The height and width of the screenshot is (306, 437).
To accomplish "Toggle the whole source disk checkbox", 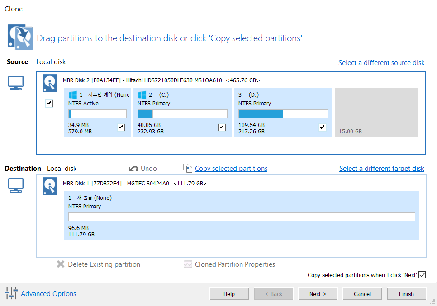I will click(x=49, y=104).
